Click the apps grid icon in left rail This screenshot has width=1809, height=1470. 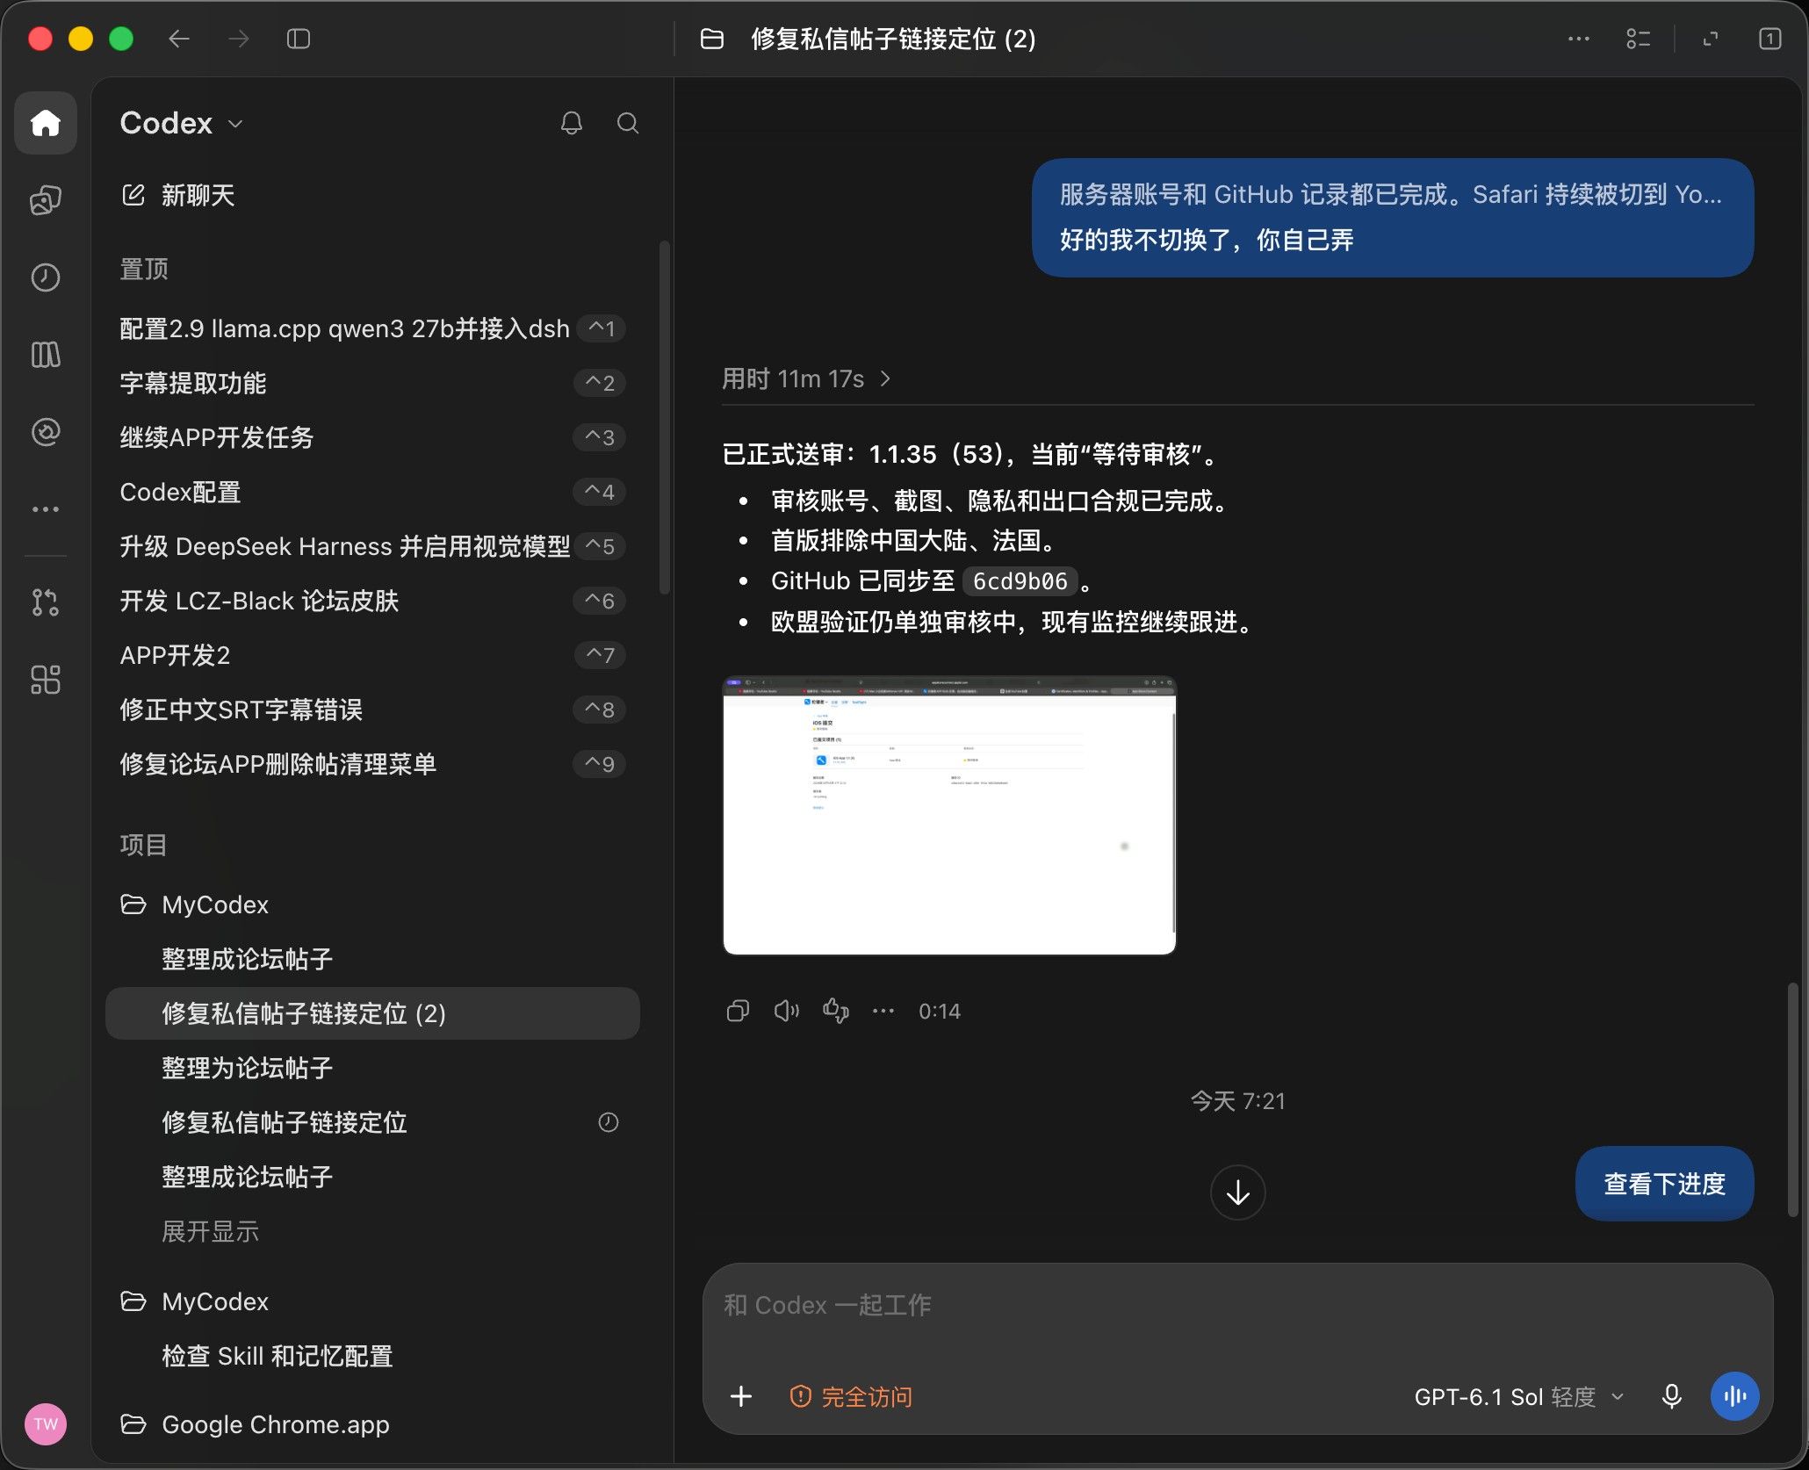(x=46, y=680)
